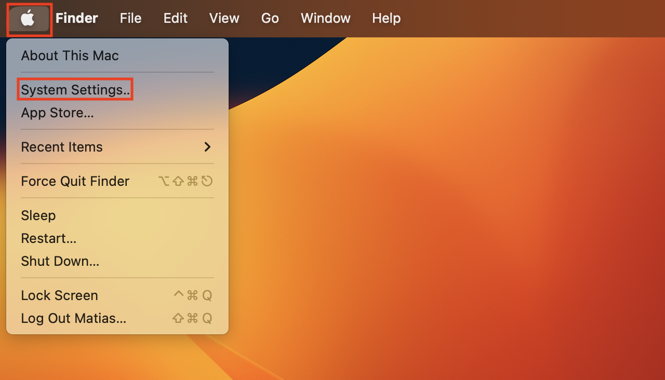Viewport: 665px width, 380px height.
Task: Click the Apple logo menu icon
Action: 28,19
